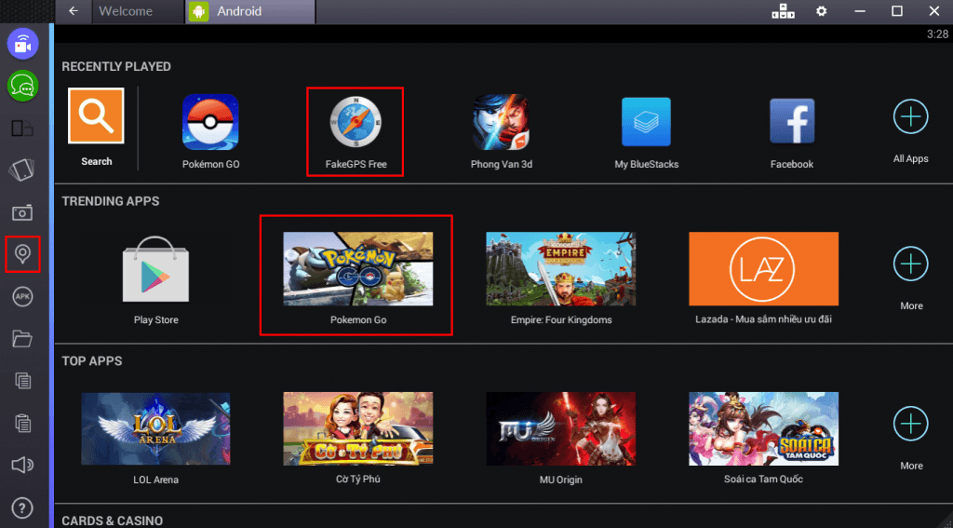This screenshot has height=528, width=953.
Task: Open MU Origin game banner
Action: 561,428
